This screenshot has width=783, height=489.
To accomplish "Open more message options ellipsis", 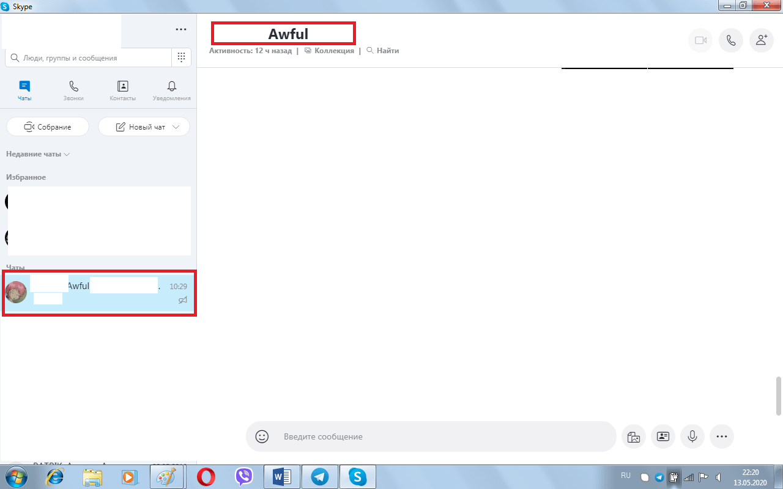I will pyautogui.click(x=722, y=436).
